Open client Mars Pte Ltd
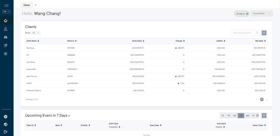The width and height of the screenshot is (280, 136). click(x=32, y=76)
